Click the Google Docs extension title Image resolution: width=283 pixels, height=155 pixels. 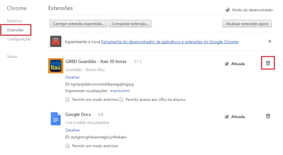(78, 114)
